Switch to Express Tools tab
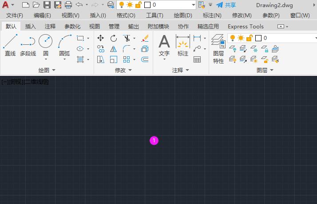Viewport: 317px width, 204px height. tap(246, 26)
